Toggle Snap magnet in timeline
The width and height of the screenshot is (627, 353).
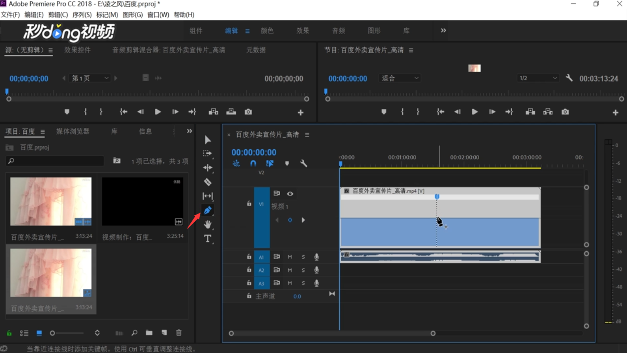[253, 163]
